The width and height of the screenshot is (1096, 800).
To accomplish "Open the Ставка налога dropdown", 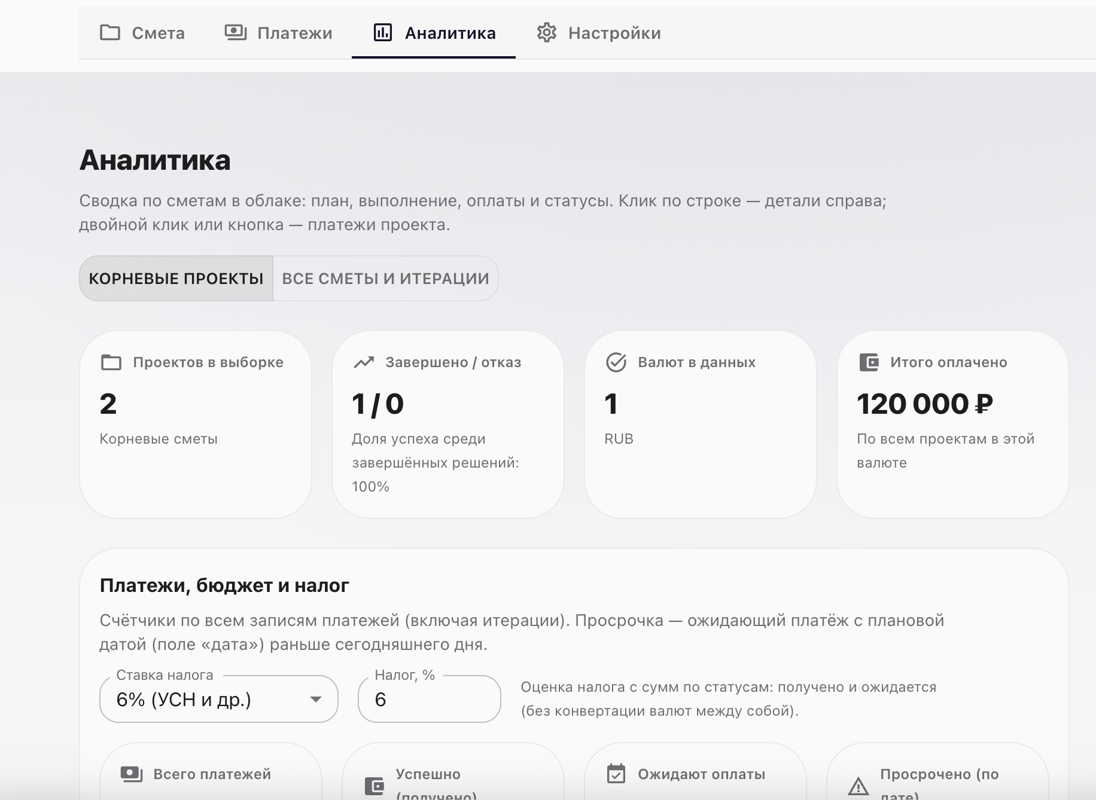I will [219, 699].
